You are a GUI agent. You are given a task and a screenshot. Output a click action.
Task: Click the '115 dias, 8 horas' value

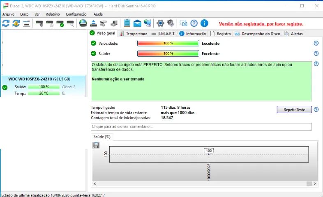pyautogui.click(x=175, y=108)
